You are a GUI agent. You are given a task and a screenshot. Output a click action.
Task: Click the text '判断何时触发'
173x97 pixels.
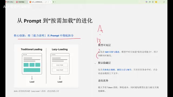(104, 56)
